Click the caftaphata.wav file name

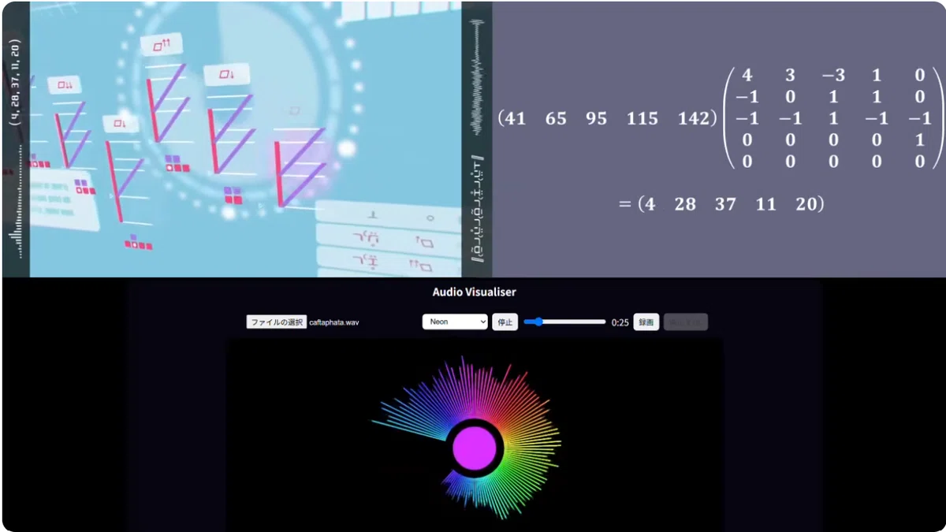(x=333, y=322)
